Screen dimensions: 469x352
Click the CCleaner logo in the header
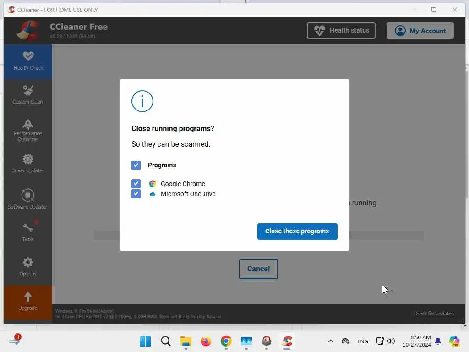coord(28,31)
